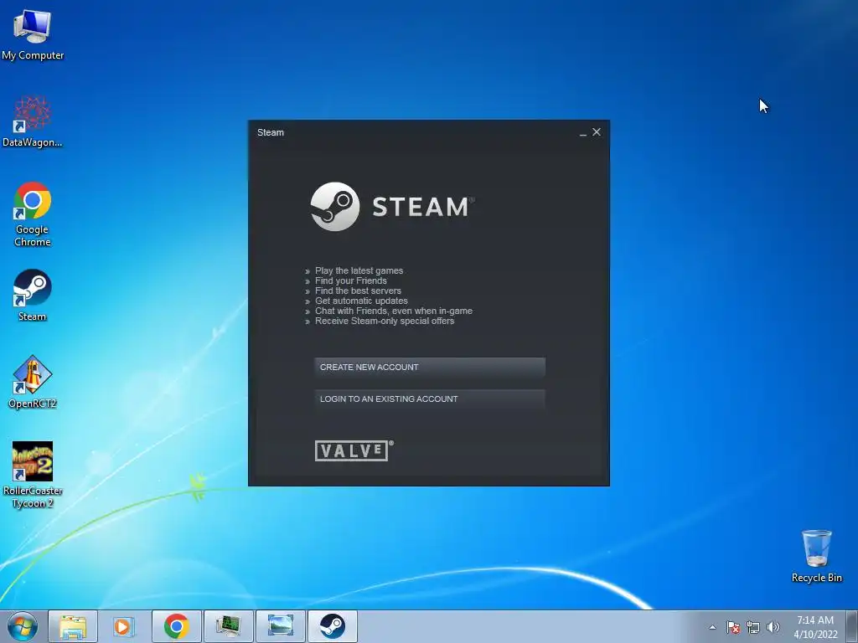This screenshot has width=858, height=643.
Task: Click 'Find the best servers' text
Action: click(358, 291)
